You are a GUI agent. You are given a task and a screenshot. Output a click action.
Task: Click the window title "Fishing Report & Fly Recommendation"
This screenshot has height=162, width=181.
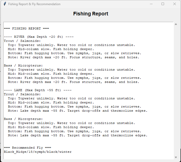click(x=34, y=4)
